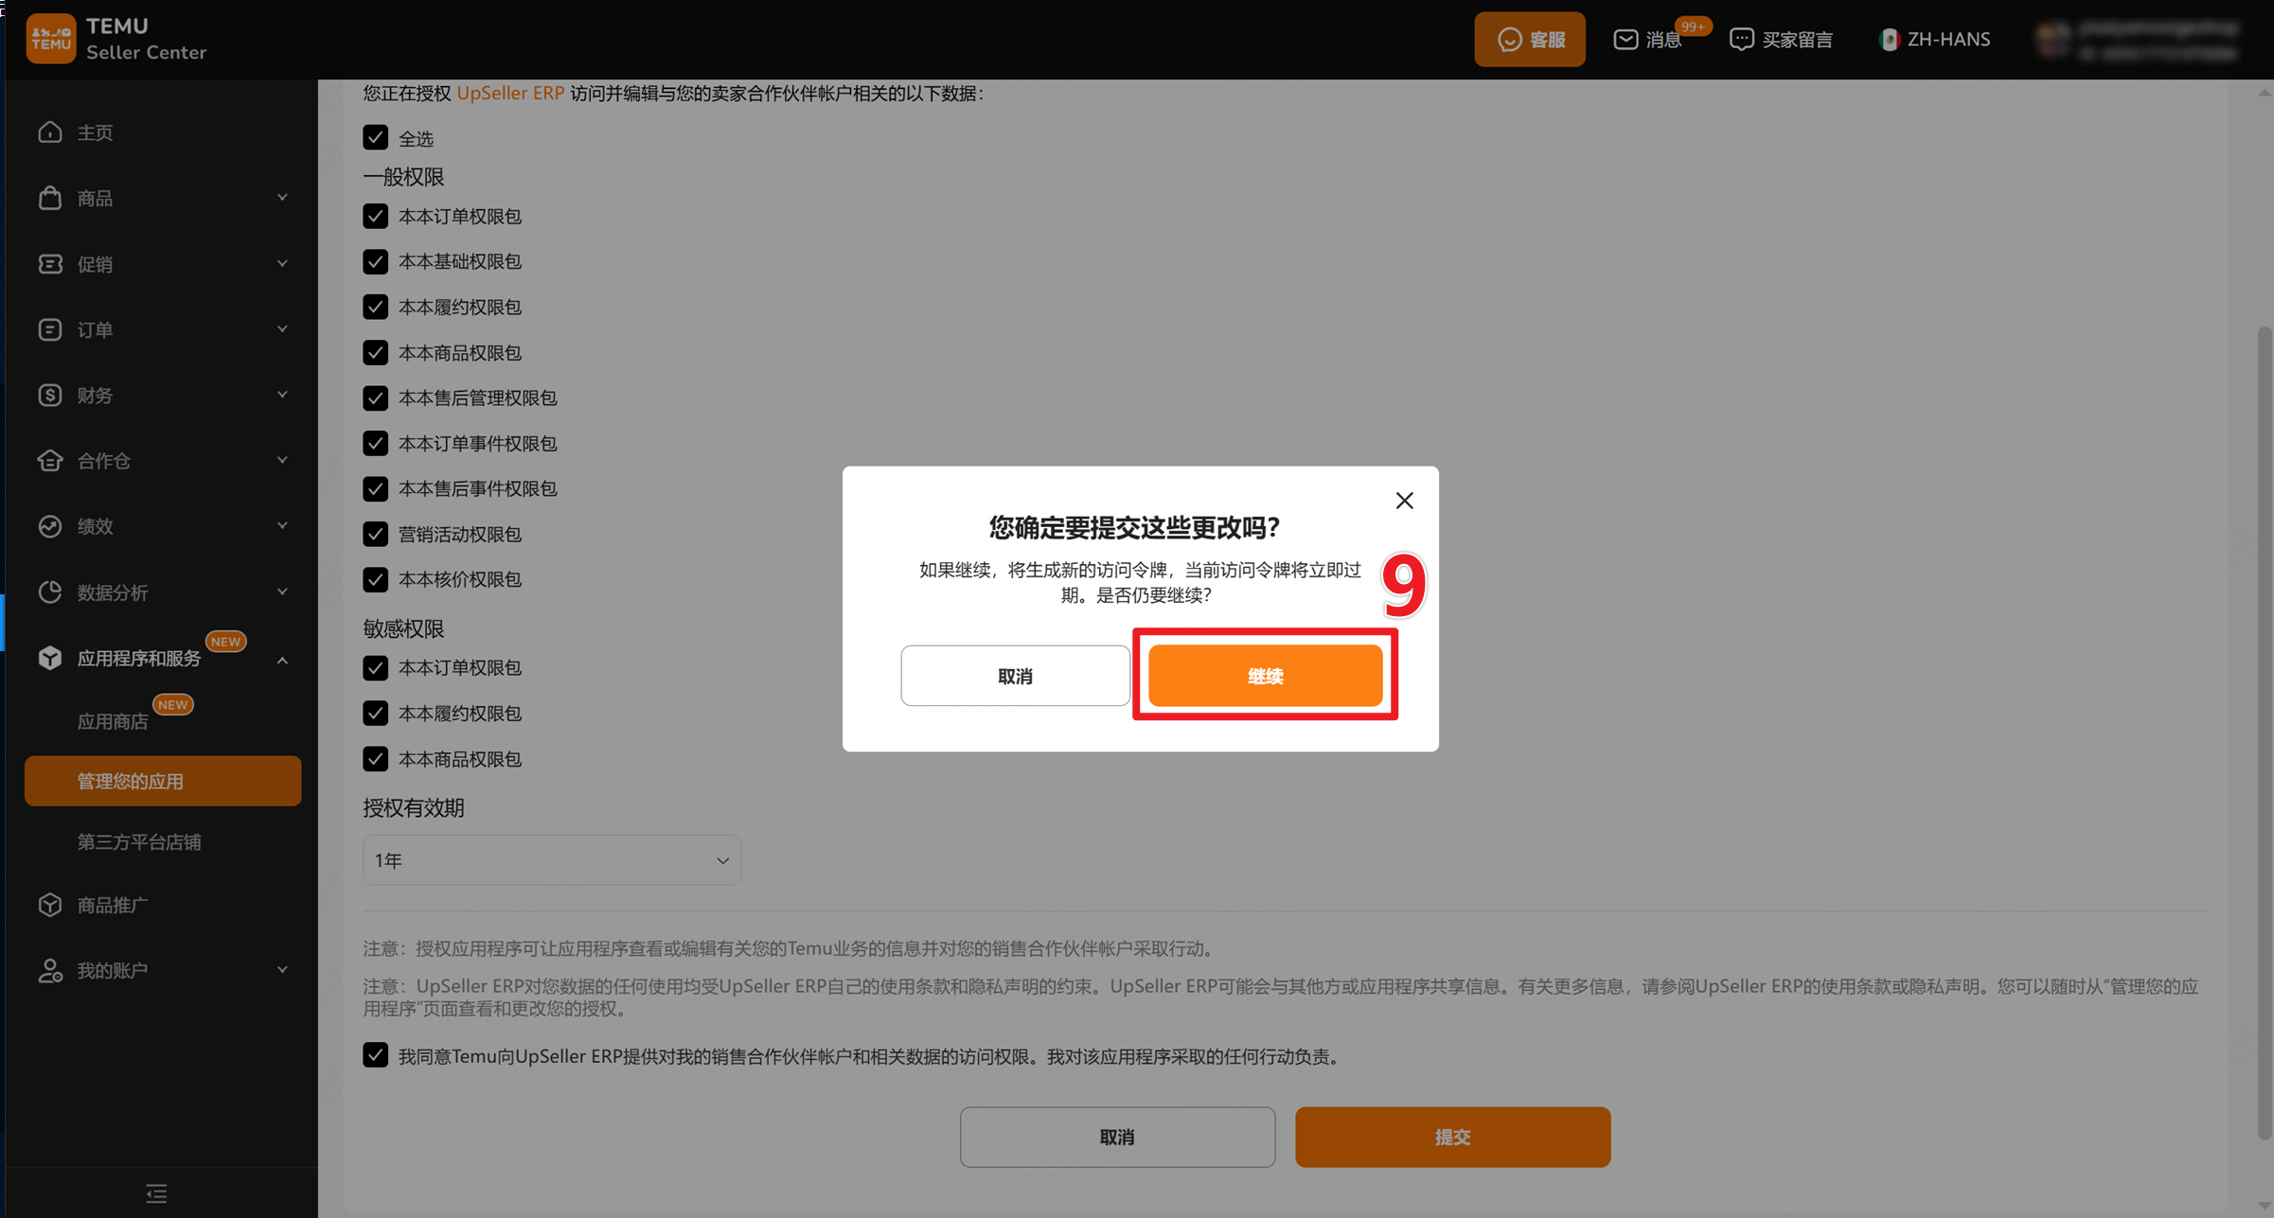The width and height of the screenshot is (2274, 1218).
Task: Close the confirmation dialog with X
Action: coord(1404,501)
